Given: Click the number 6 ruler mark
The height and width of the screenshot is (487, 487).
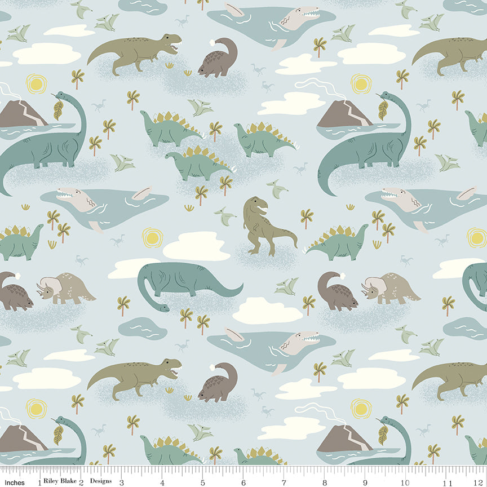Looking at the screenshot, I should 243,482.
